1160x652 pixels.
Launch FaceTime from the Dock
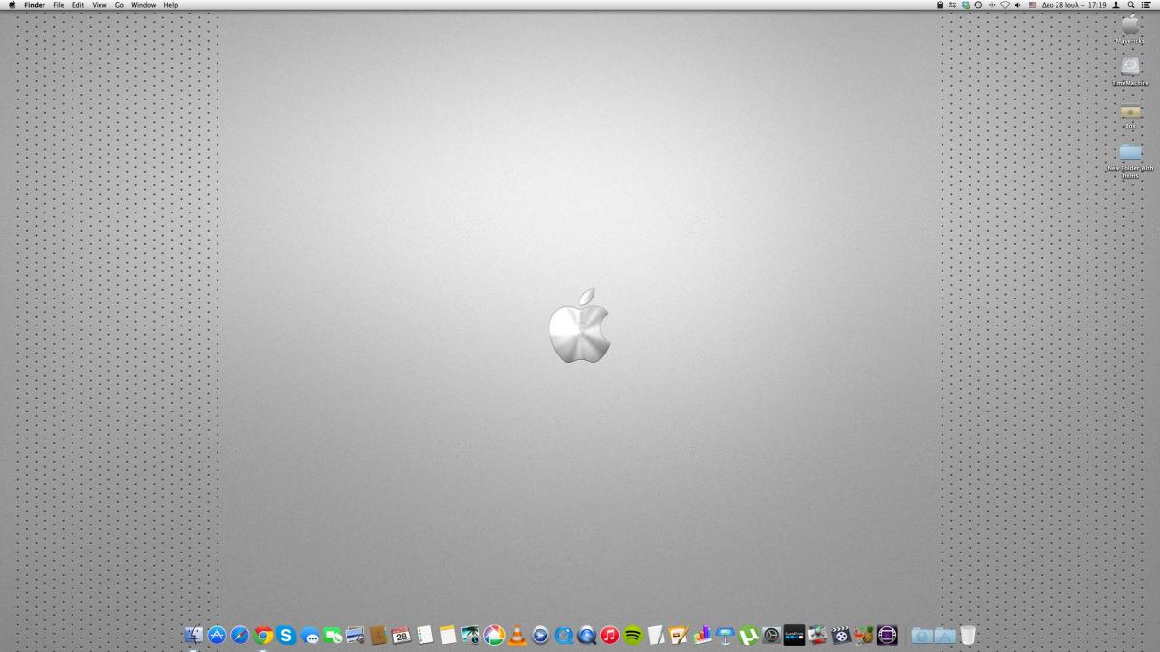(x=333, y=636)
